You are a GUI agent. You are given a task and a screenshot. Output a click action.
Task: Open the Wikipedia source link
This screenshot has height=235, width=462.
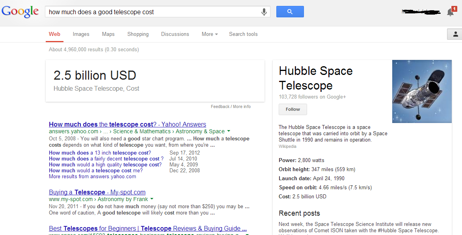(287, 146)
